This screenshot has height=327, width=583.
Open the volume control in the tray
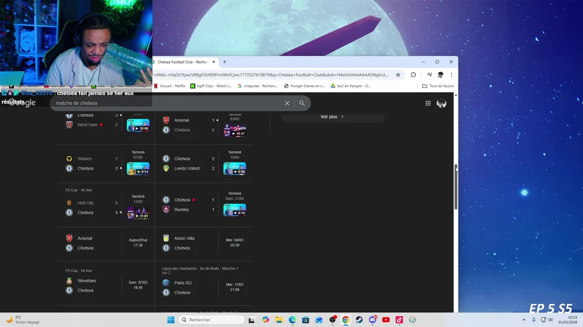point(551,320)
